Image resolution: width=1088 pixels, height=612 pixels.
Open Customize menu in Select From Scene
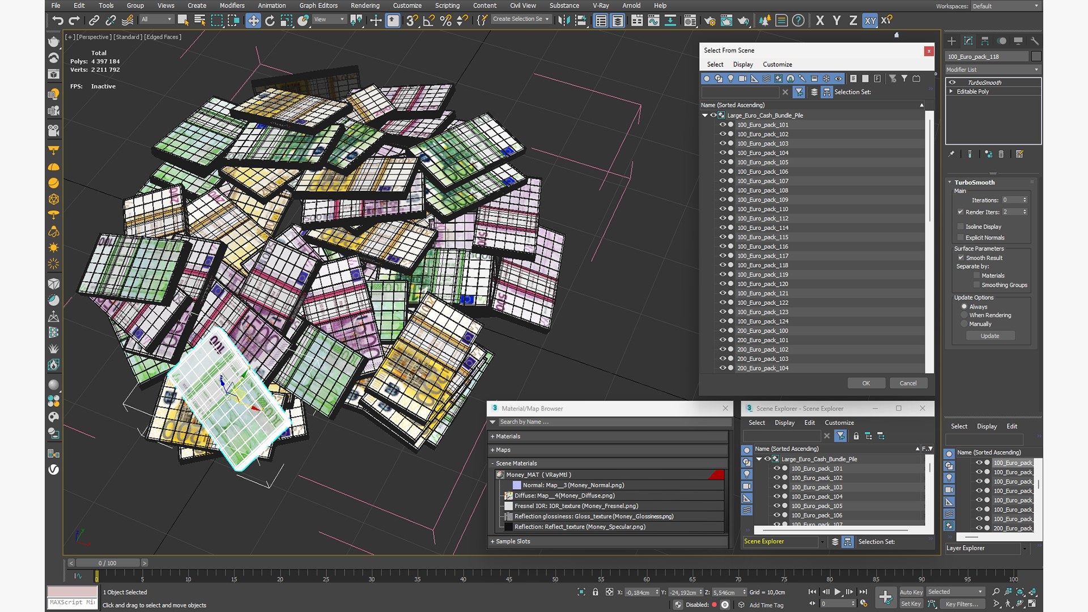point(777,65)
